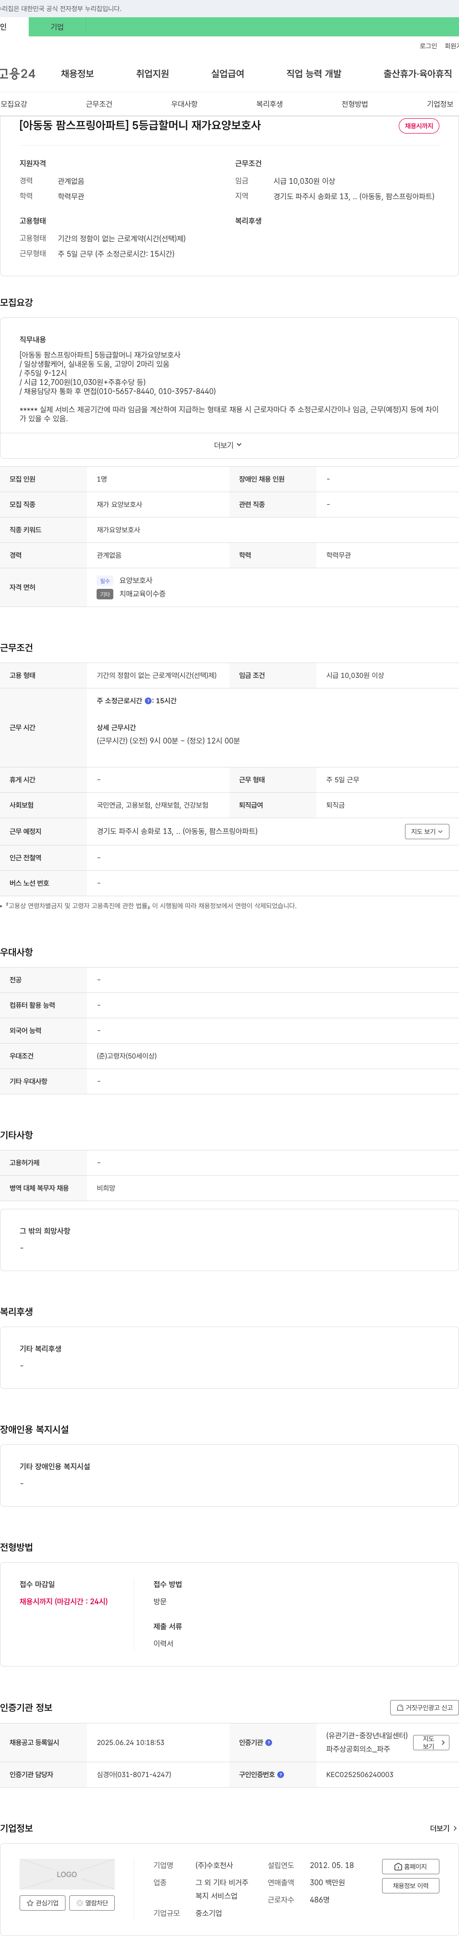
Task: Switch to the 기업 tab
Action: tap(57, 26)
